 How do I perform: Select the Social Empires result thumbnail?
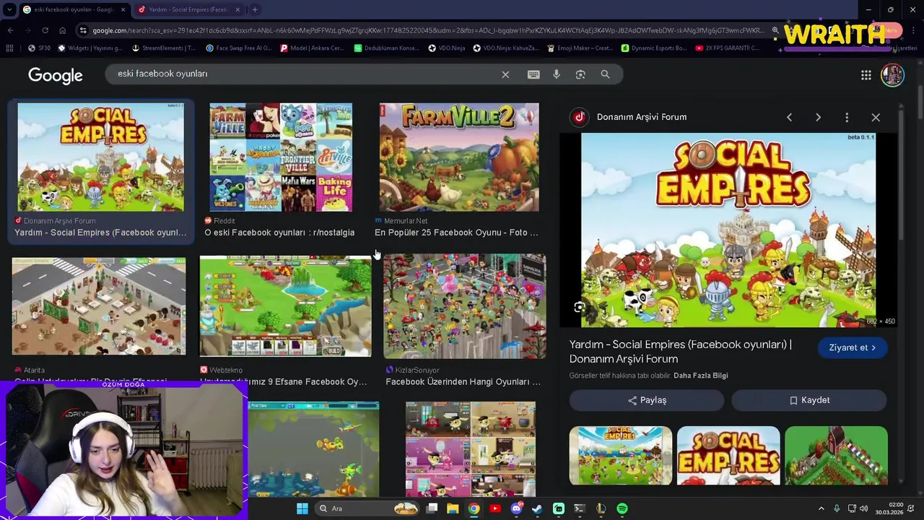point(101,157)
